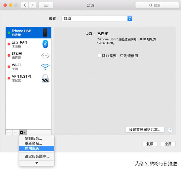Click the green status dot for iPhone USB
The image size is (181, 170).
(x=9, y=33)
